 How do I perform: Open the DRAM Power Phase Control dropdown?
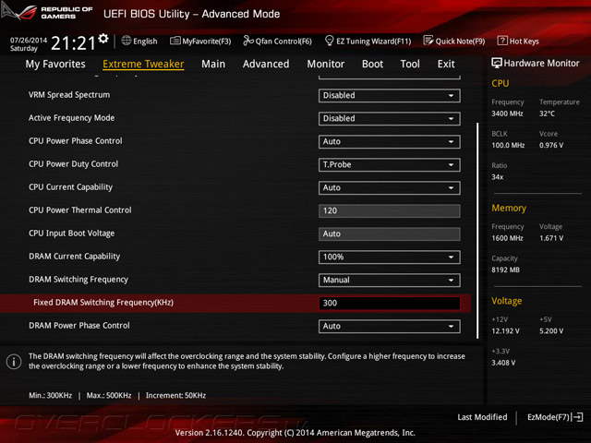click(x=390, y=326)
